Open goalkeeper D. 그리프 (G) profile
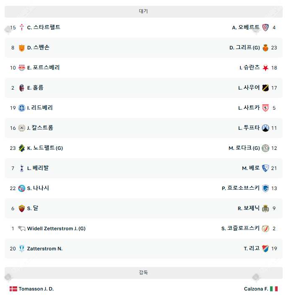Image resolution: width=286 pixels, height=301 pixels. [x=245, y=48]
